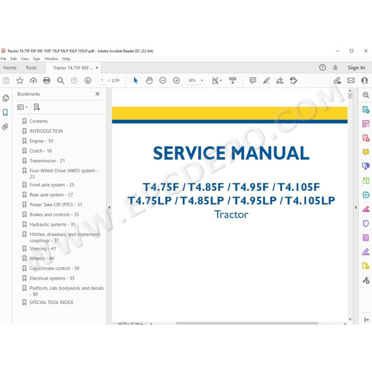Switch to the Tools tab
The height and width of the screenshot is (372, 372).
[x=31, y=68]
